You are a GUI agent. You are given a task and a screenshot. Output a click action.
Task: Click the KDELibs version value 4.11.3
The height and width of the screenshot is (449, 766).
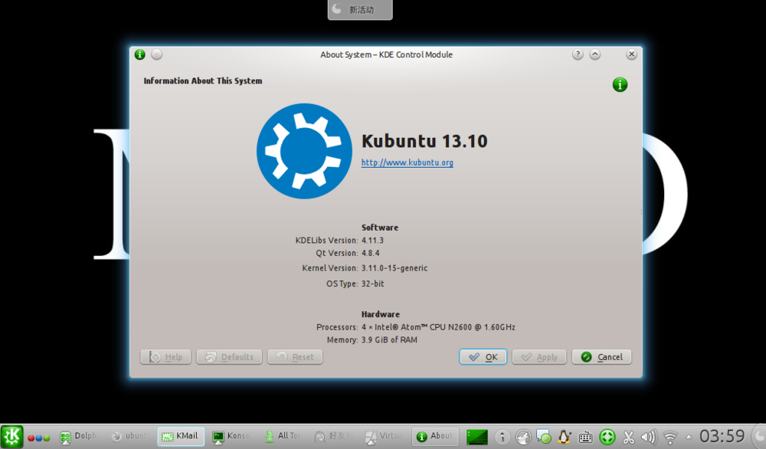click(372, 241)
